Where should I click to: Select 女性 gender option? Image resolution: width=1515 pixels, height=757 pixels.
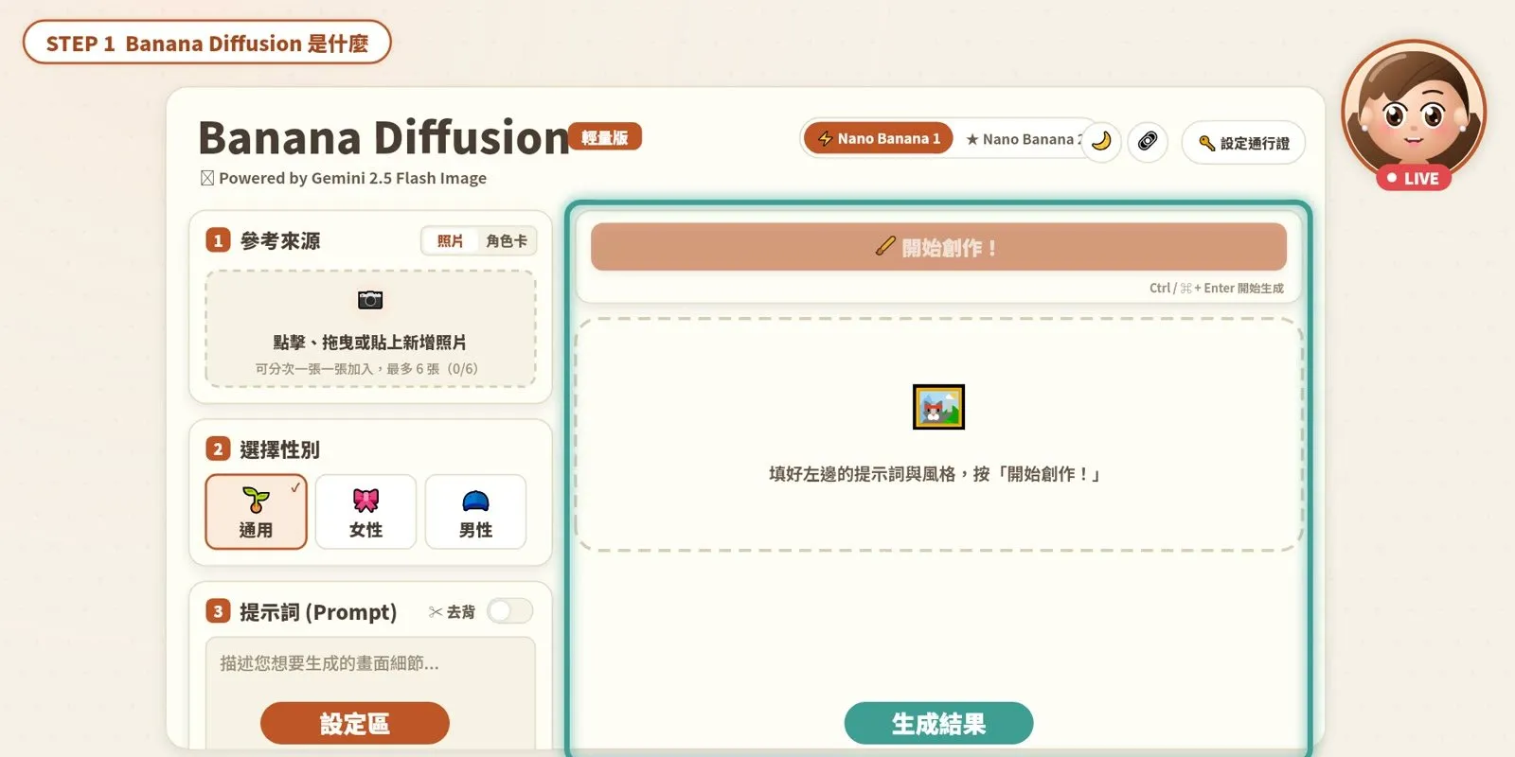365,512
